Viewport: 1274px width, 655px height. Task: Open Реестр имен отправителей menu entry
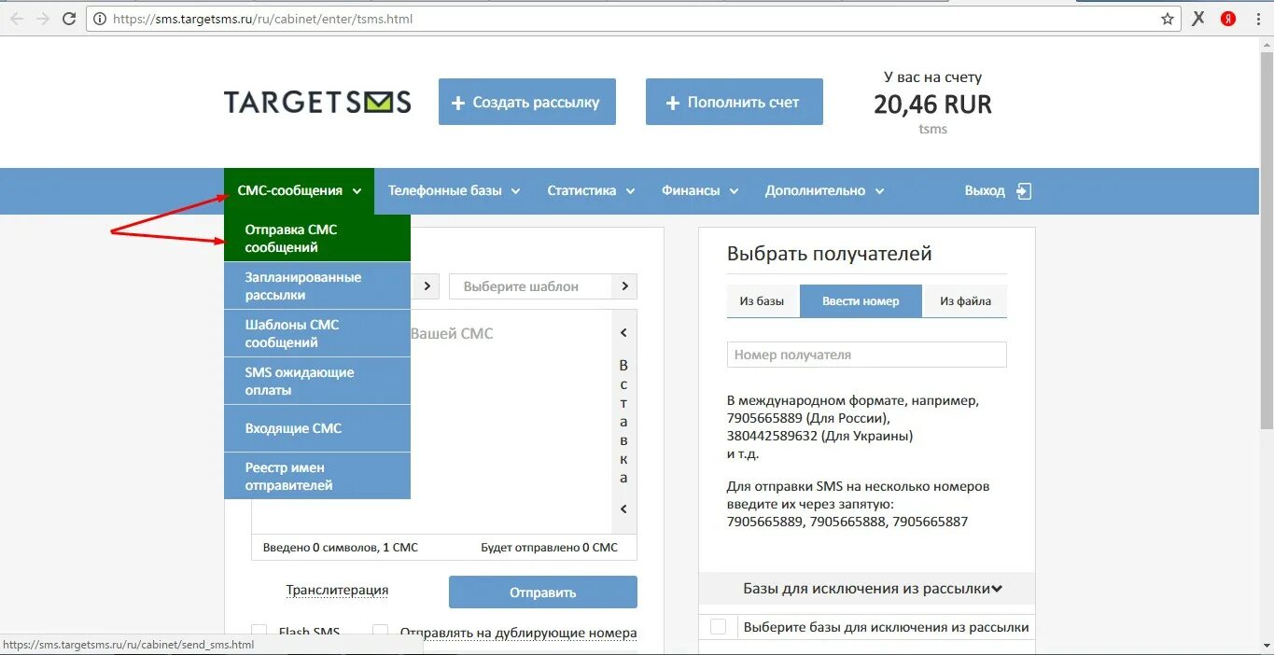click(317, 476)
